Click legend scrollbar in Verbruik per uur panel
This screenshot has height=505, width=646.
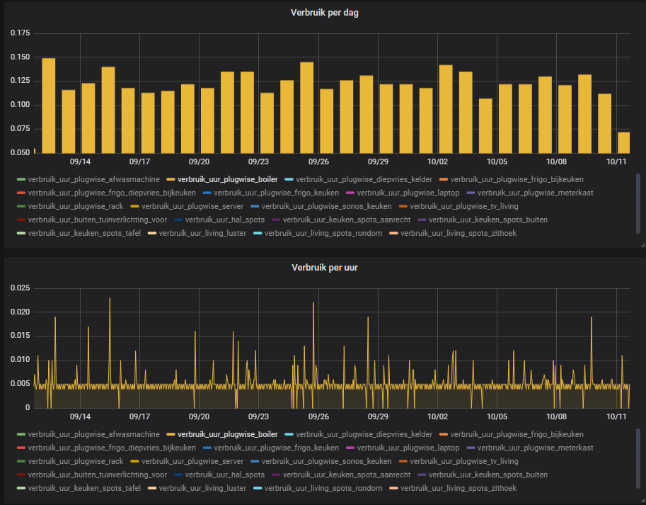tap(638, 457)
